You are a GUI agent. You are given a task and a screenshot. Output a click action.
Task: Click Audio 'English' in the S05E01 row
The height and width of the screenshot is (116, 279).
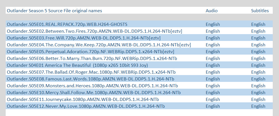(x=213, y=24)
